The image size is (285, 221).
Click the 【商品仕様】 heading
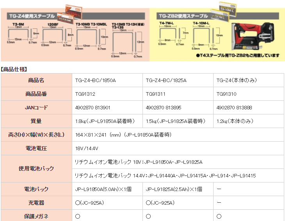pos(14,69)
